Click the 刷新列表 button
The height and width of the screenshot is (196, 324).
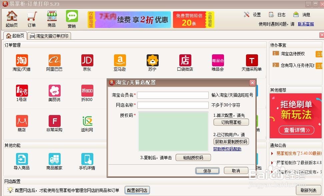(309, 190)
